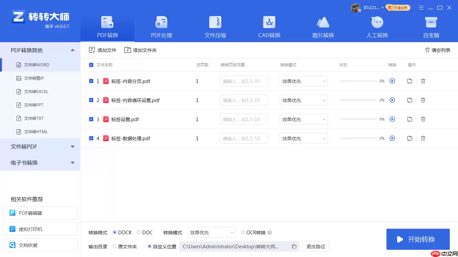Open the 百宝箱 toolbox

pos(431,27)
